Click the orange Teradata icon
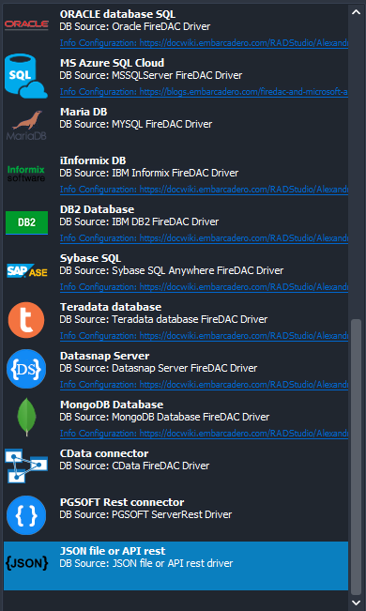 tap(26, 320)
